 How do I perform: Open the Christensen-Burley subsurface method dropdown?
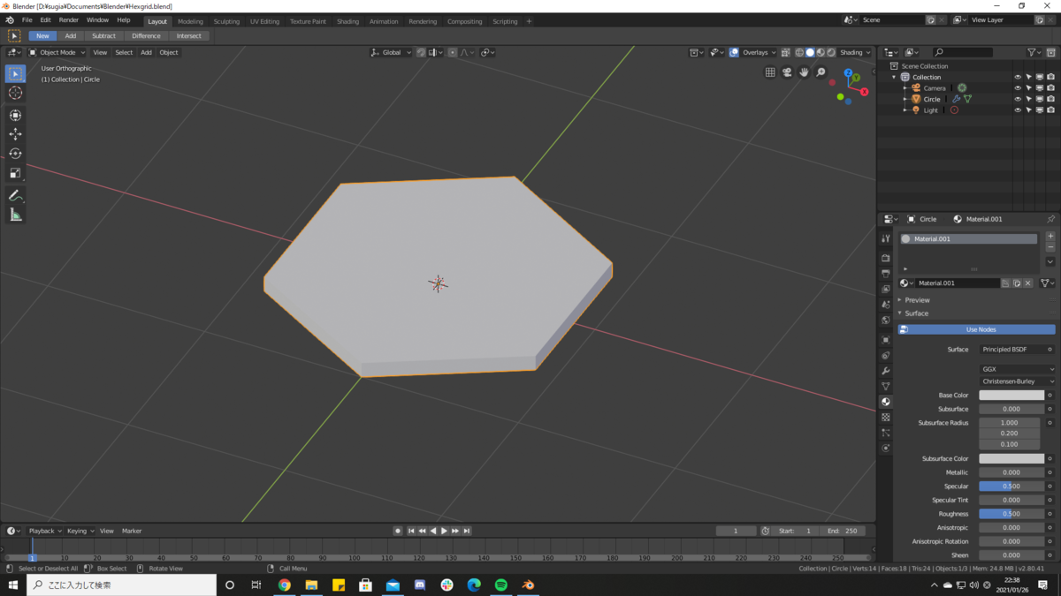(x=1017, y=381)
